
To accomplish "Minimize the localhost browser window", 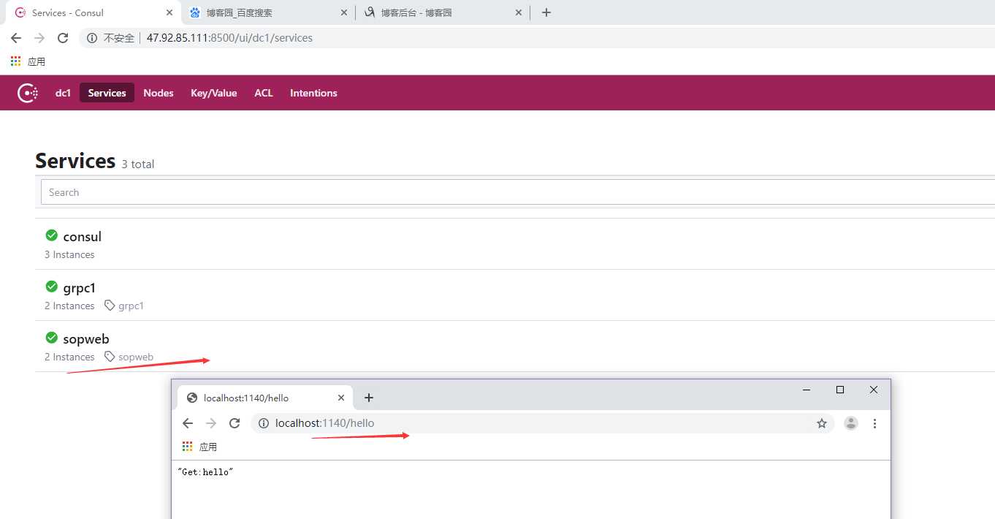I will coord(807,390).
